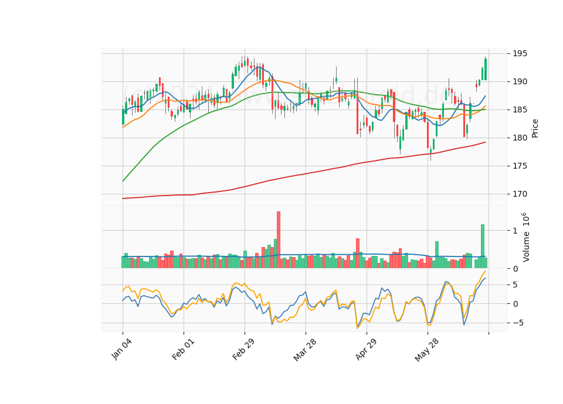Click the tallest green volume bar
563x404 pixels.
click(483, 246)
